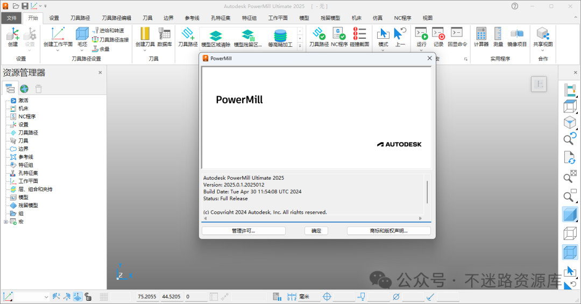
Task: Start macro 记录 recording
Action: pyautogui.click(x=438, y=37)
